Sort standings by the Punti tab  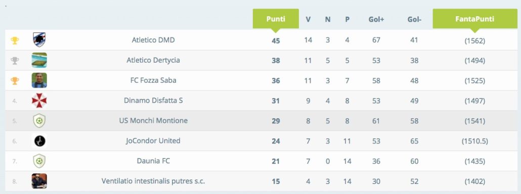click(x=276, y=19)
